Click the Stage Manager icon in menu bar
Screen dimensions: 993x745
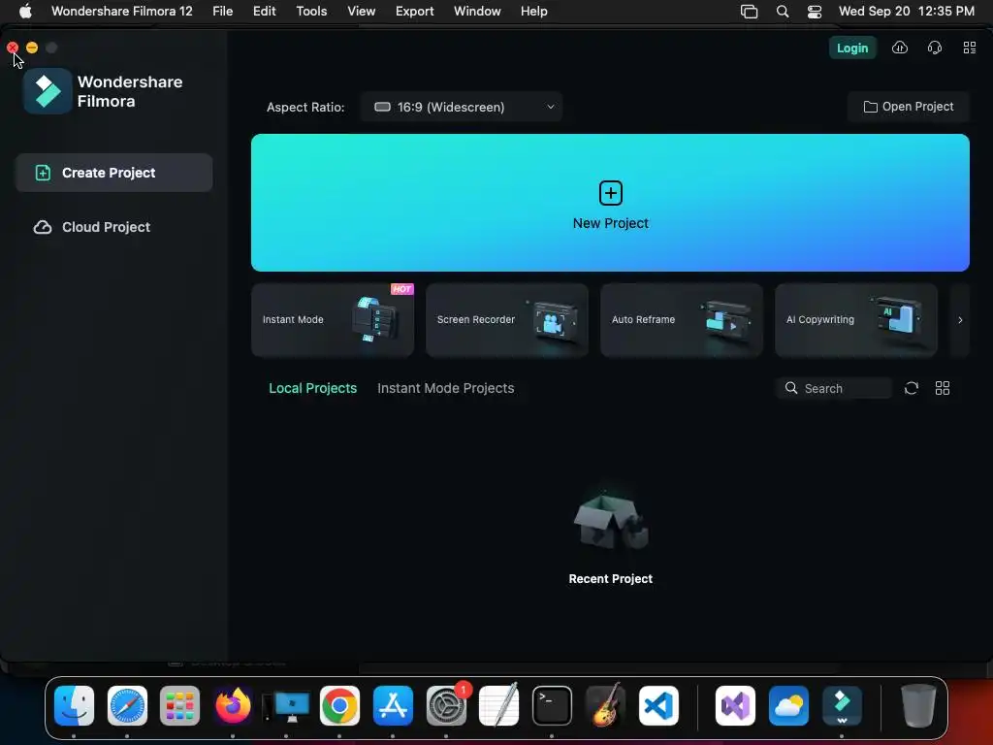pyautogui.click(x=750, y=12)
